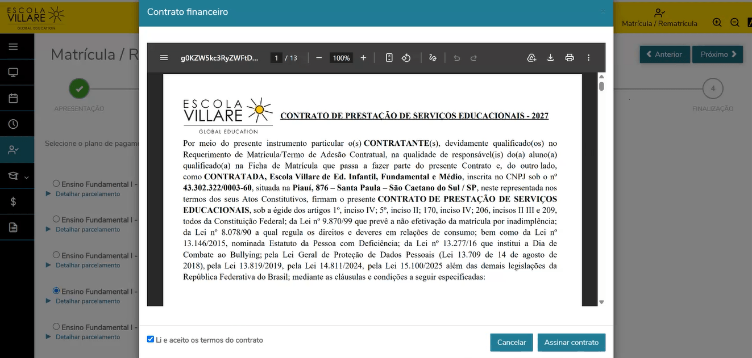Select the third Ensino Fundamental I radio option
Image resolution: width=752 pixels, height=358 pixels.
click(56, 255)
